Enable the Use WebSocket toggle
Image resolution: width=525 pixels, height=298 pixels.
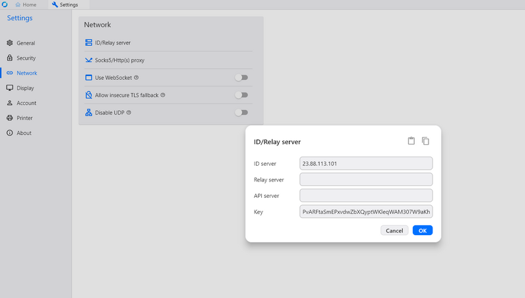(x=241, y=77)
